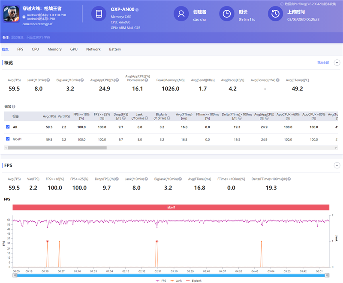Click info icon next to OXP-AN00
Screen dimensions: 343x283
click(x=137, y=9)
